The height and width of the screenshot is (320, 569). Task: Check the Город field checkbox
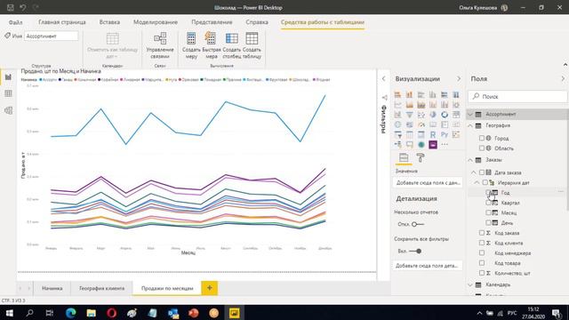[482, 139]
